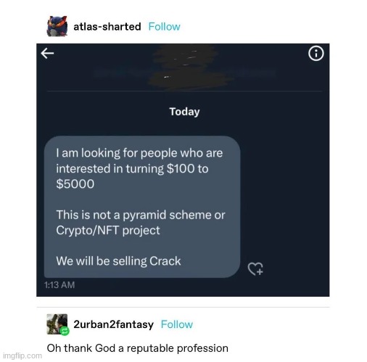Visit the atlas-sharted blog name
This screenshot has height=362, width=367.
click(x=107, y=26)
